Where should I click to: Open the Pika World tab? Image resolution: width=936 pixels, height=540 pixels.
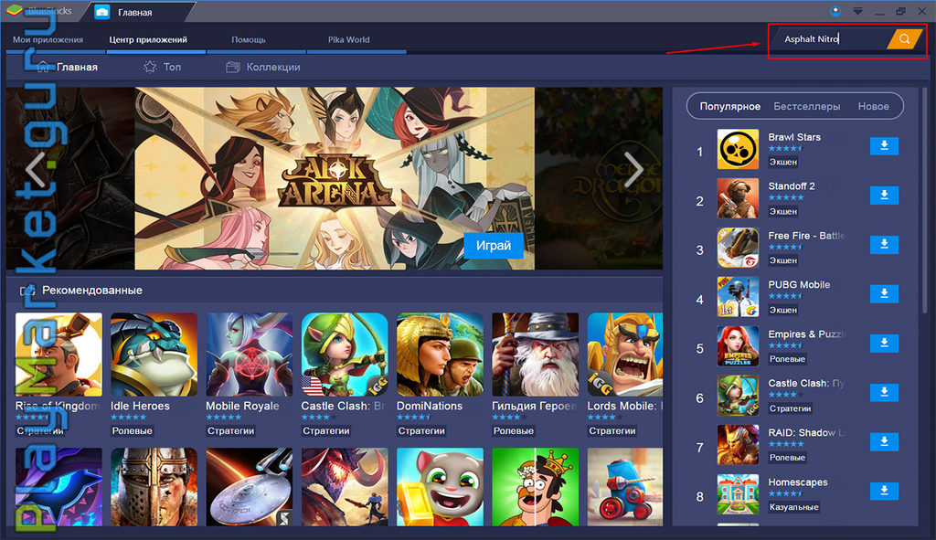pos(348,39)
